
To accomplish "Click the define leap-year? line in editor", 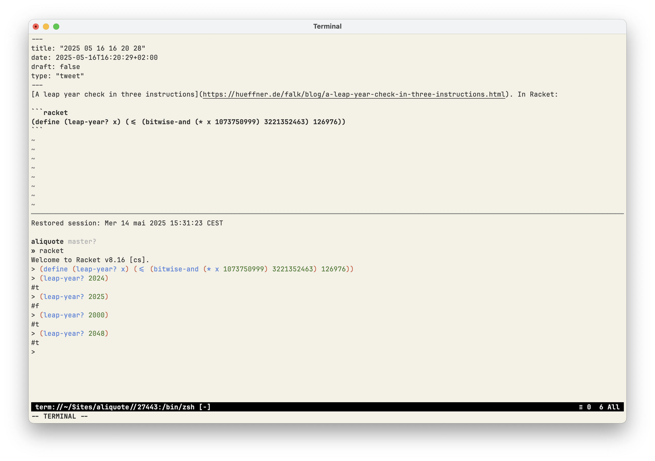I will pyautogui.click(x=188, y=122).
